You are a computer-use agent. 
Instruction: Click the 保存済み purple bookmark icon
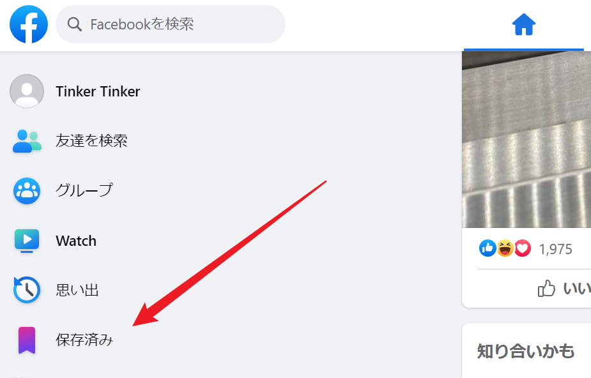point(27,340)
